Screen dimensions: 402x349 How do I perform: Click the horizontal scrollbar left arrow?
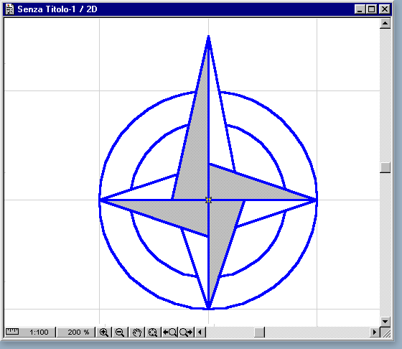200,332
